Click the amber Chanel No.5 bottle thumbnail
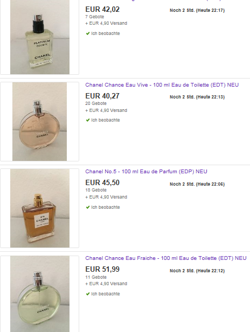250x332 pixels. 40,208
